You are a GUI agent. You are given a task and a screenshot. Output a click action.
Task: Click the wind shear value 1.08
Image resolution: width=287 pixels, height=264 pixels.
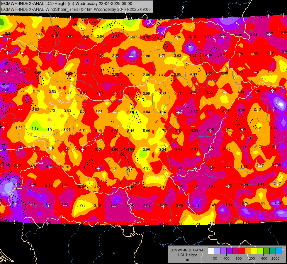(x=147, y=56)
